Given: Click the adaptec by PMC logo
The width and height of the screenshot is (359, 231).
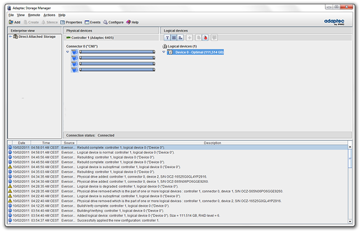Looking at the screenshot, I should coord(334,22).
